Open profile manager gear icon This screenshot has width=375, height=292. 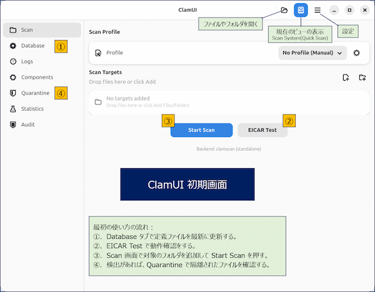pyautogui.click(x=356, y=53)
